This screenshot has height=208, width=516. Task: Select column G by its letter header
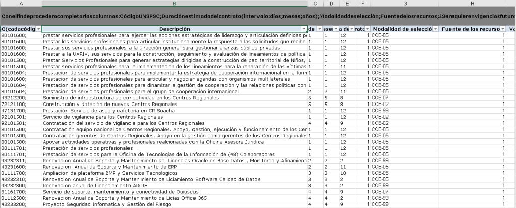tap(405, 4)
